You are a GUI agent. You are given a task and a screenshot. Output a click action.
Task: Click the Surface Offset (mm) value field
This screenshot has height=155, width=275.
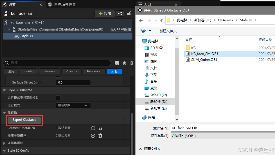click(x=73, y=82)
